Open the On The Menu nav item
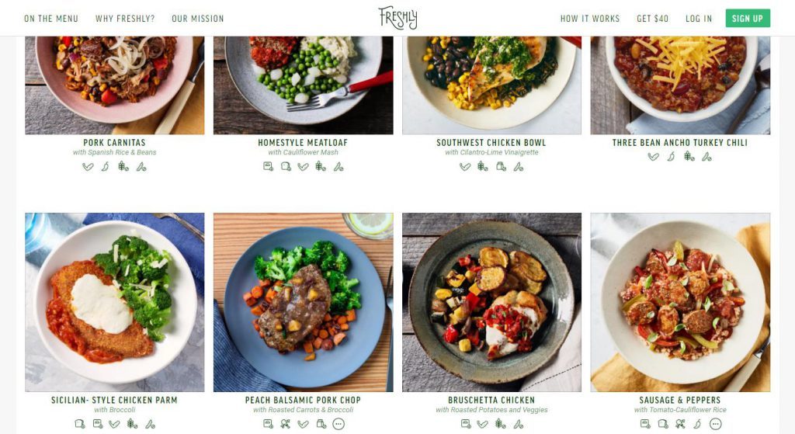 click(x=51, y=19)
